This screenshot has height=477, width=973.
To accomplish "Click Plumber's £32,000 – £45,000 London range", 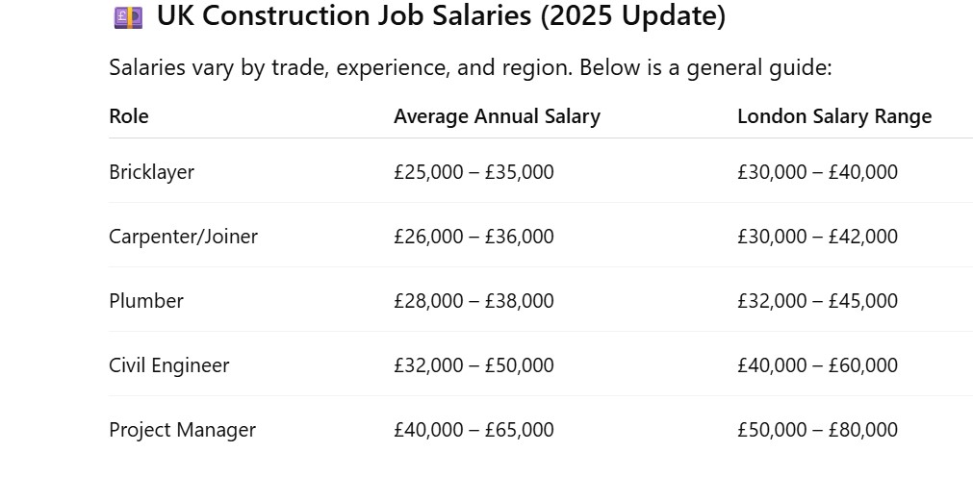I will (x=817, y=301).
